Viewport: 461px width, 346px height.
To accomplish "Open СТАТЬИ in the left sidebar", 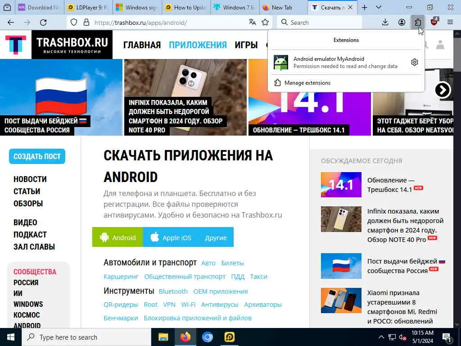I will pyautogui.click(x=27, y=191).
